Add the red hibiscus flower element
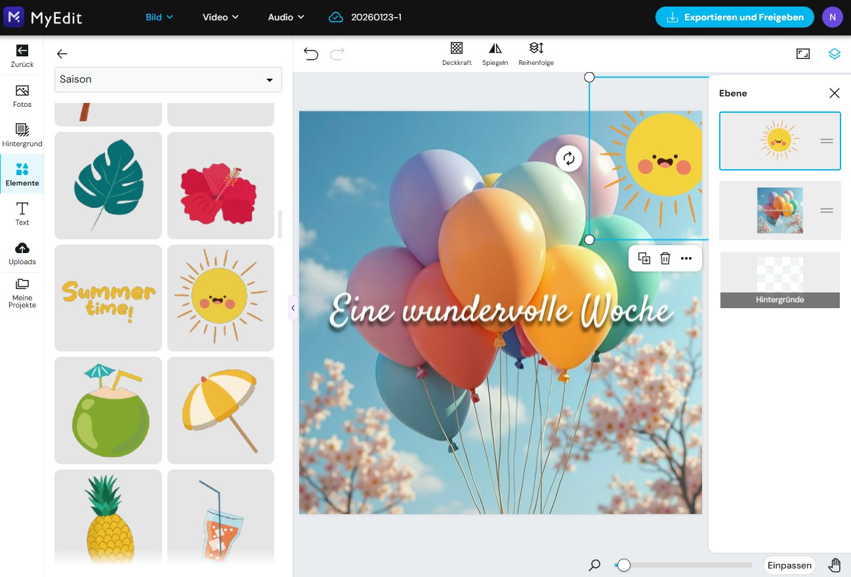 click(x=220, y=186)
